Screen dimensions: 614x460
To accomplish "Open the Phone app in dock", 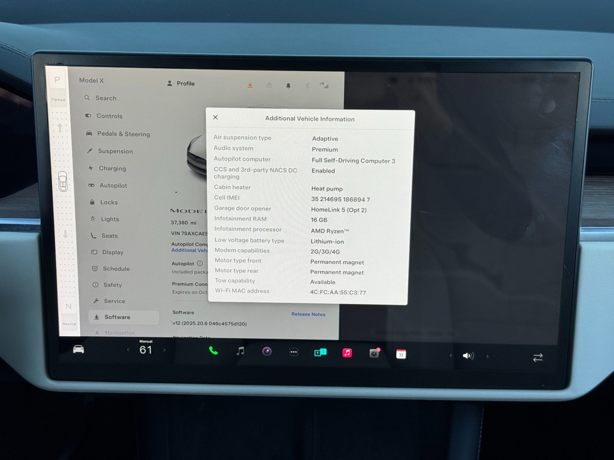I will [213, 350].
